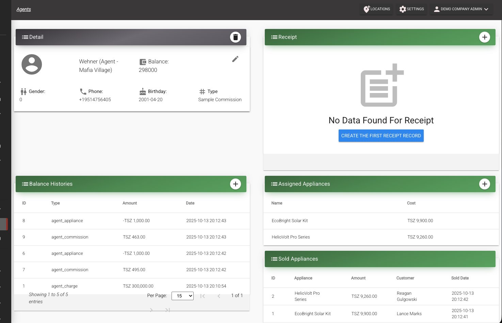Click the list icon beside Sold Appliances
Image resolution: width=502 pixels, height=323 pixels.
click(x=274, y=259)
